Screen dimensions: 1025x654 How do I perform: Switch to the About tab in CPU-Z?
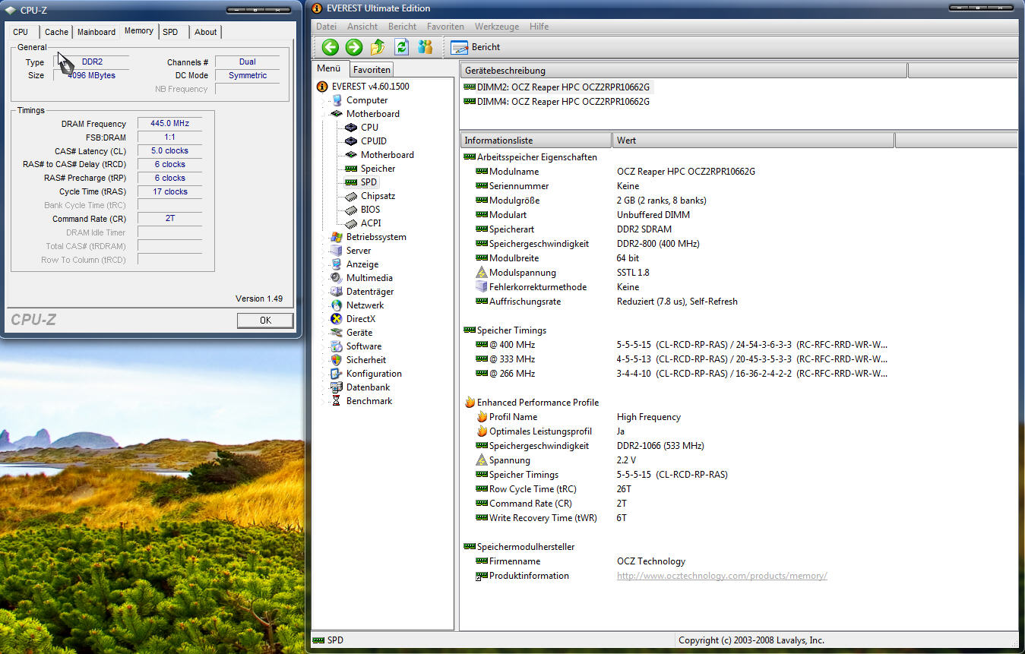click(x=205, y=32)
